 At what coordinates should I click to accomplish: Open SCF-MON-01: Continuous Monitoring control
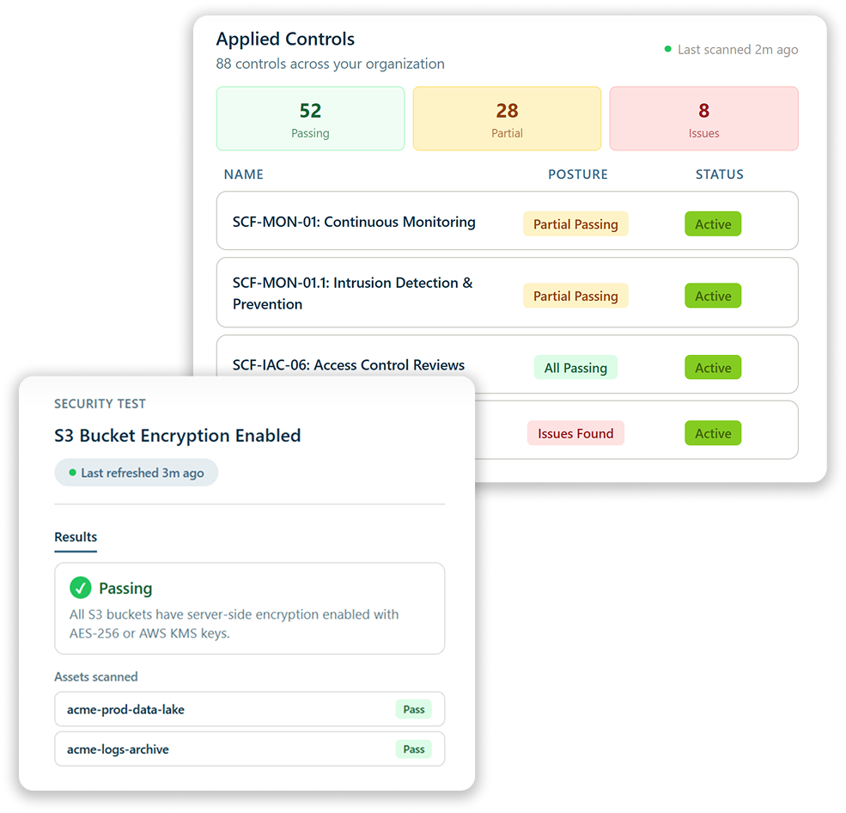tap(354, 222)
